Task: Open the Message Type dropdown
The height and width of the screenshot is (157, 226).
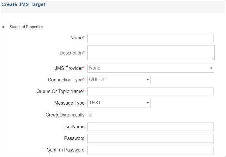Action: (119, 103)
